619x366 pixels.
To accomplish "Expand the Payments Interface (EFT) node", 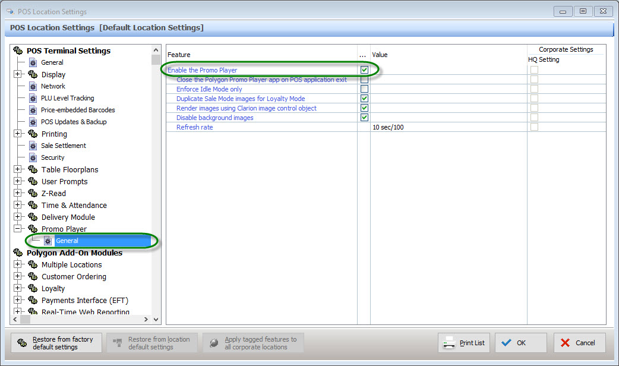I will click(18, 300).
